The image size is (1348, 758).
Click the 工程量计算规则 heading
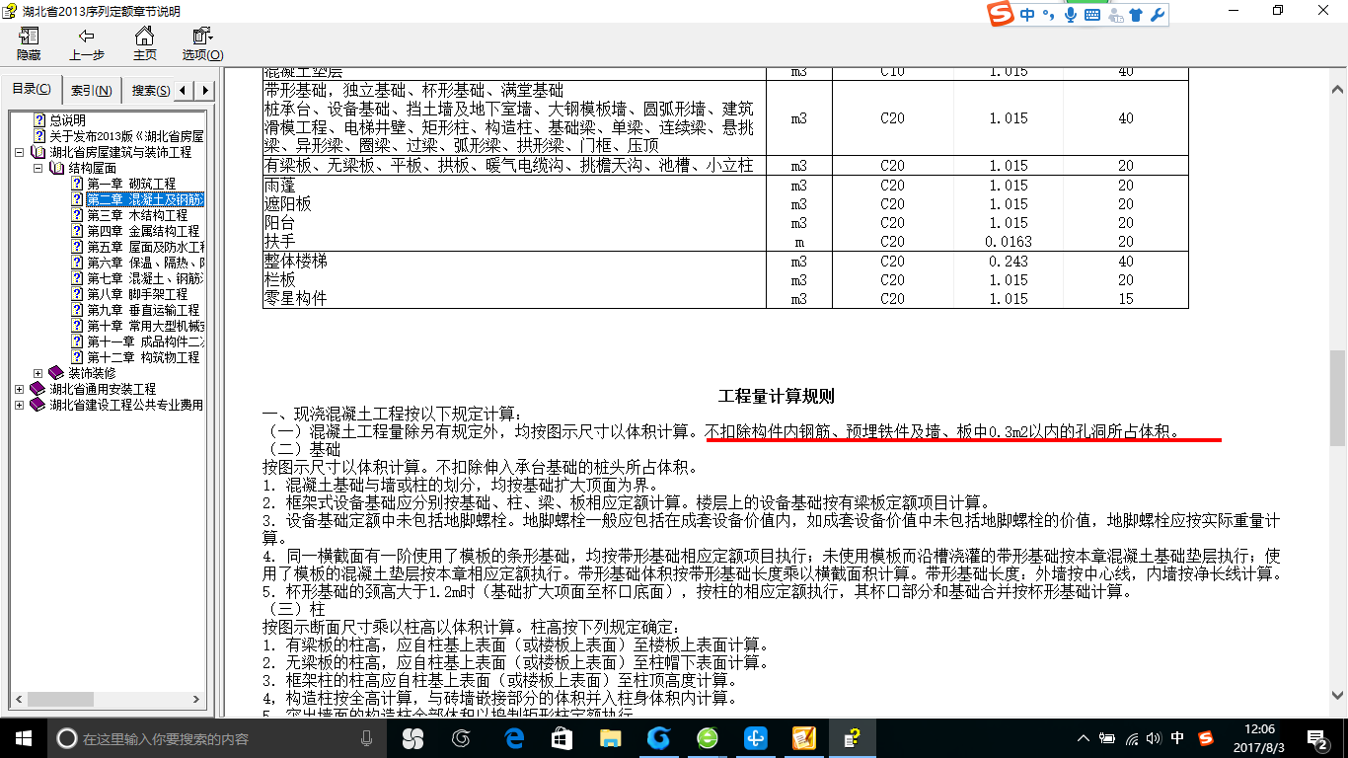coord(777,397)
